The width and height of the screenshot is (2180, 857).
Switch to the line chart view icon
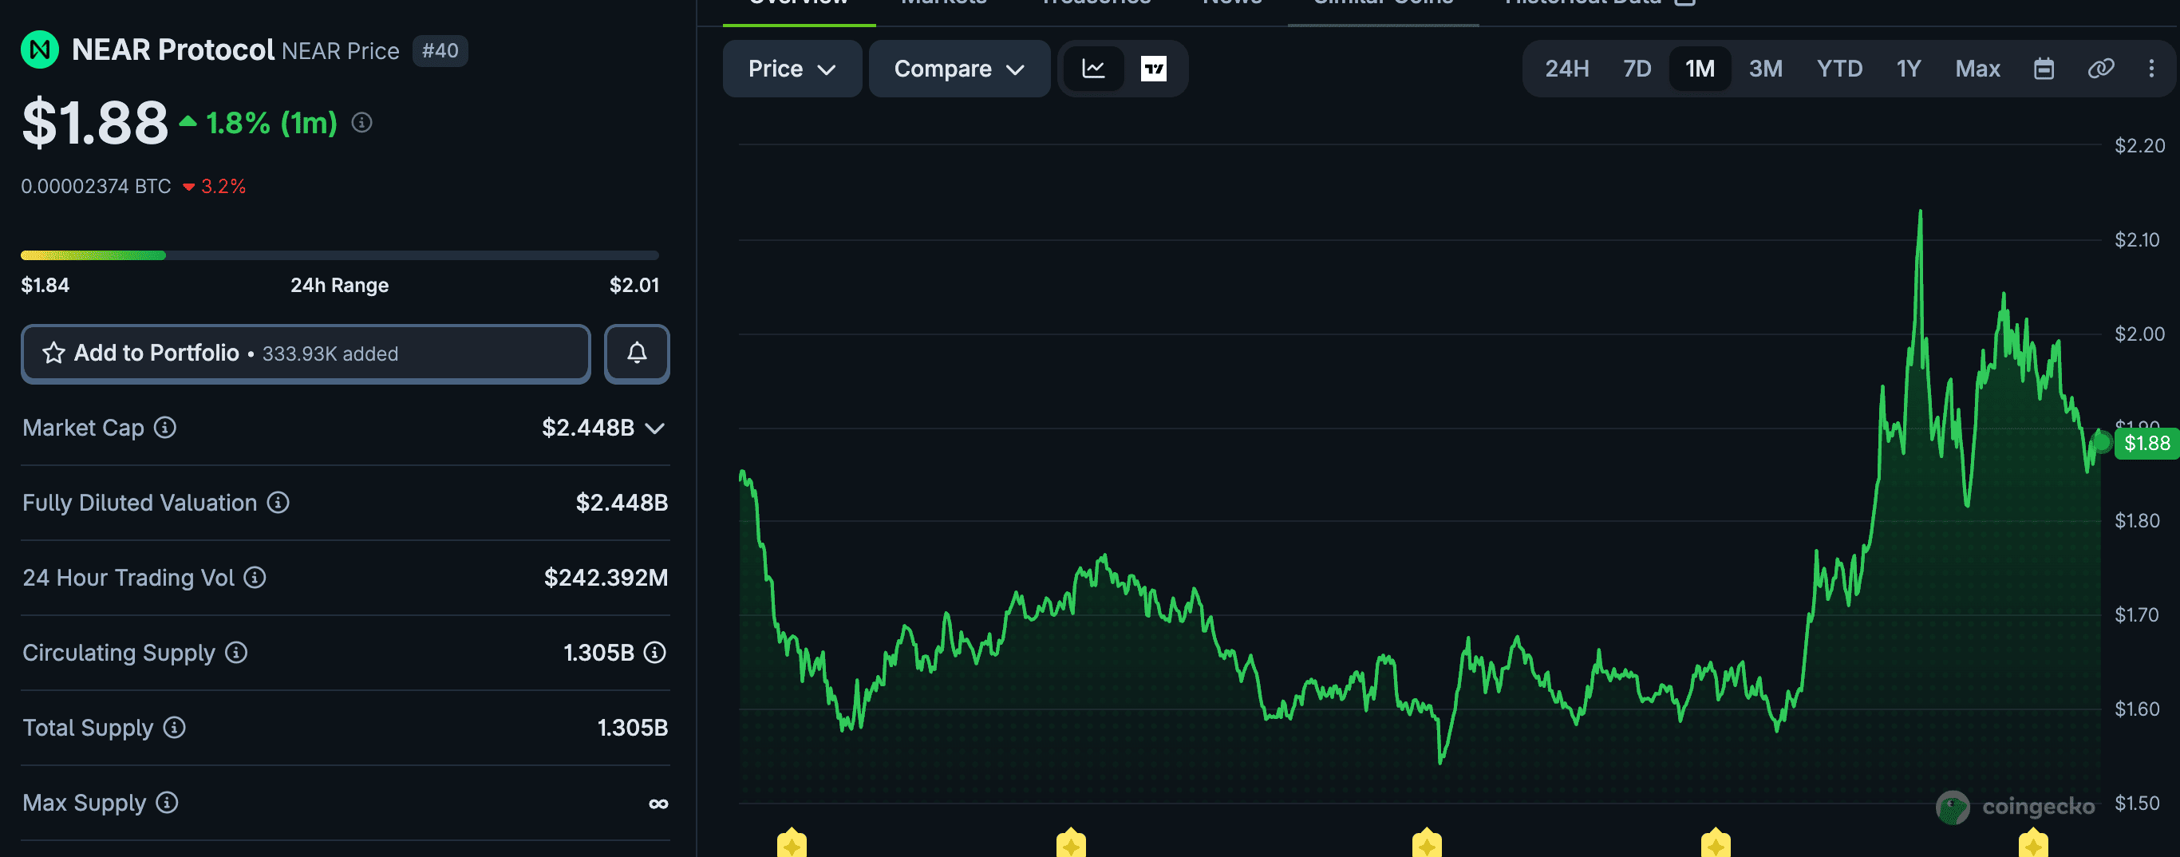[1093, 69]
